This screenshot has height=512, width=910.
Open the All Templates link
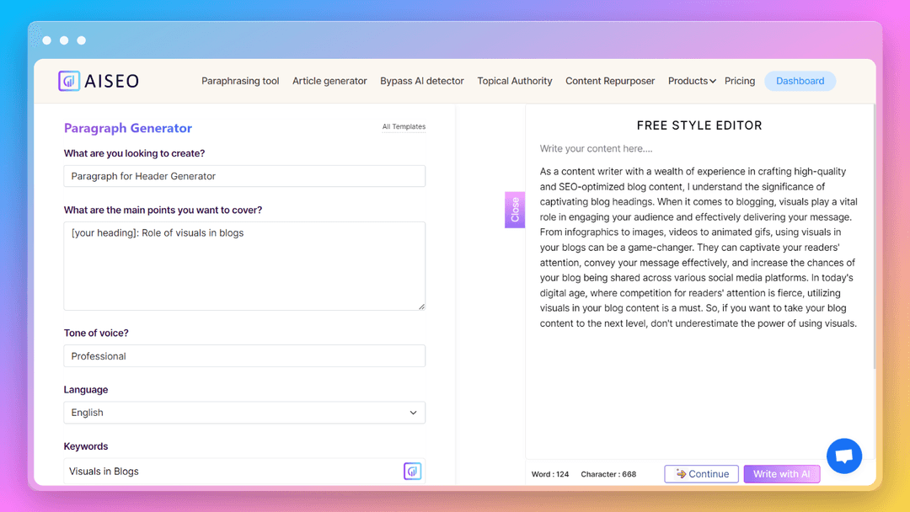[x=404, y=126]
